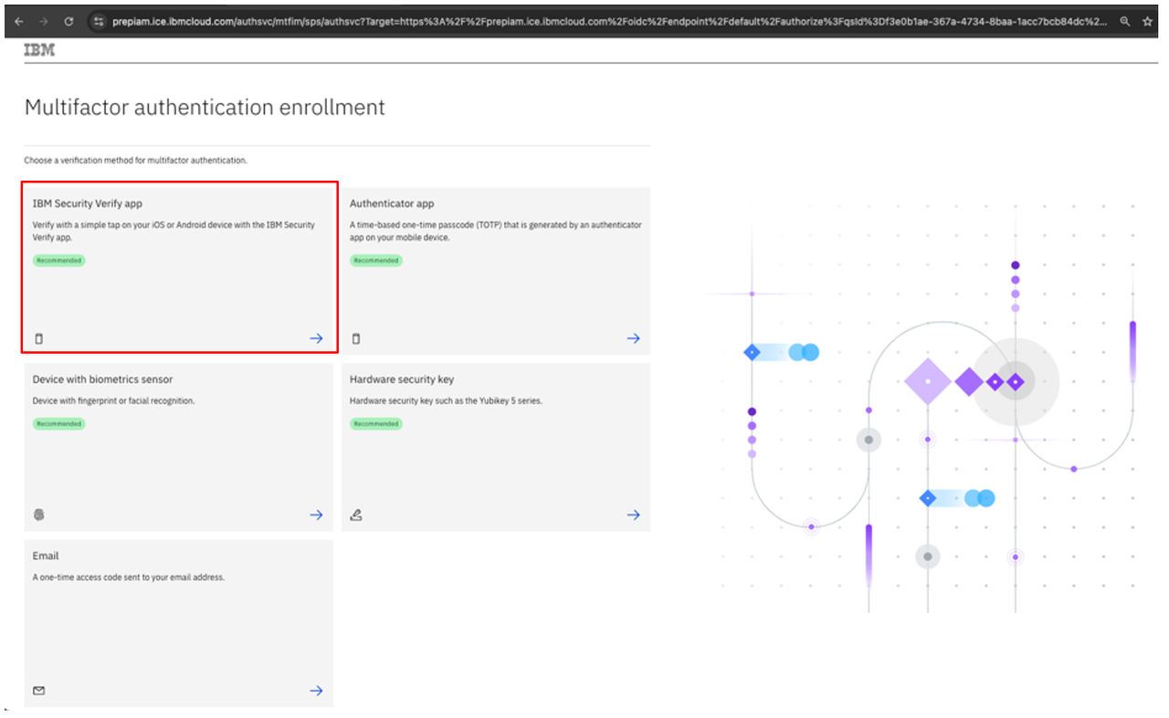Reload the page with the refresh icon
This screenshot has height=718, width=1169.
coord(68,21)
